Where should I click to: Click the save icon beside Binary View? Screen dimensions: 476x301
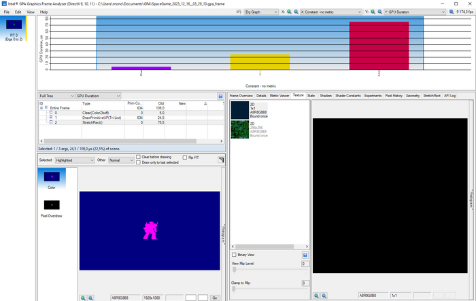click(305, 255)
